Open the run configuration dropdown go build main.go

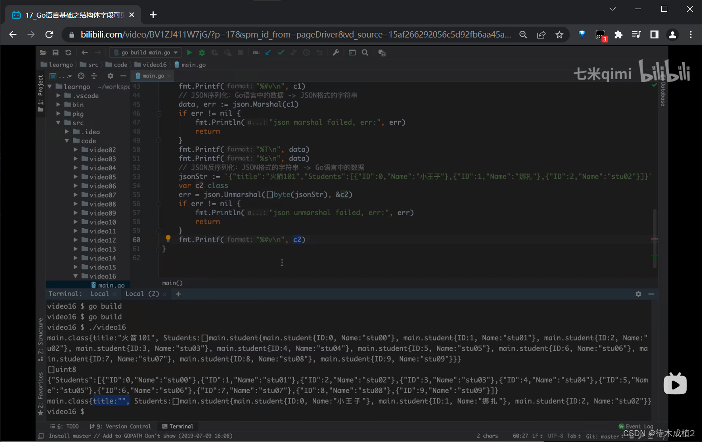point(145,53)
